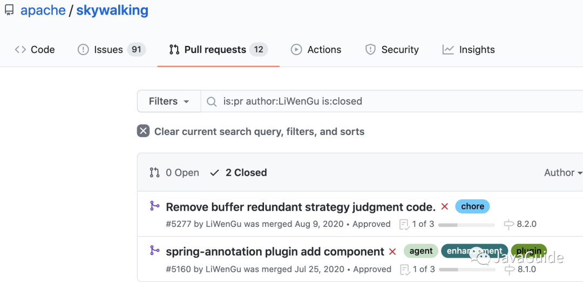The width and height of the screenshot is (583, 282).
Task: Expand the Author filter dropdown
Action: click(x=562, y=173)
